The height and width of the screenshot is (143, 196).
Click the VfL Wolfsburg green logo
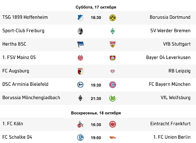click(x=112, y=98)
